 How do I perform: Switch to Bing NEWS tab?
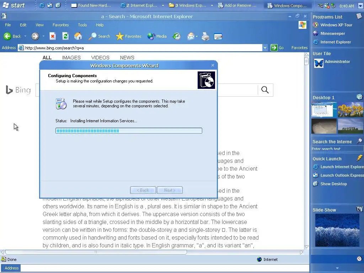127,58
